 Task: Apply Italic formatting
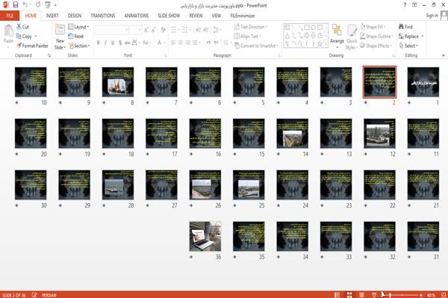[x=105, y=43]
